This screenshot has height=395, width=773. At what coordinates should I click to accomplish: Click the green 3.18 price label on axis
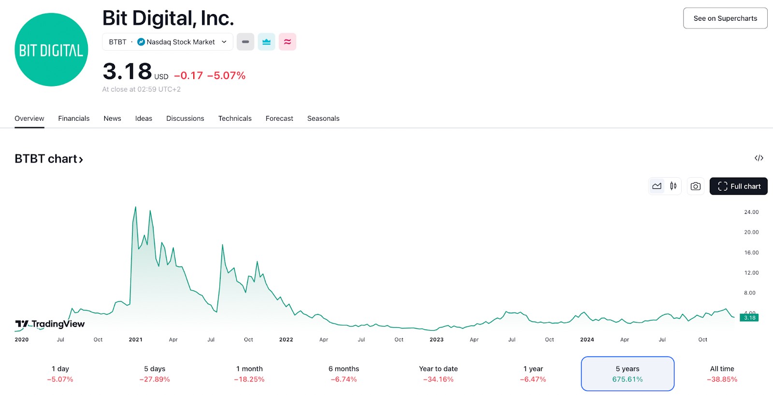tap(749, 318)
